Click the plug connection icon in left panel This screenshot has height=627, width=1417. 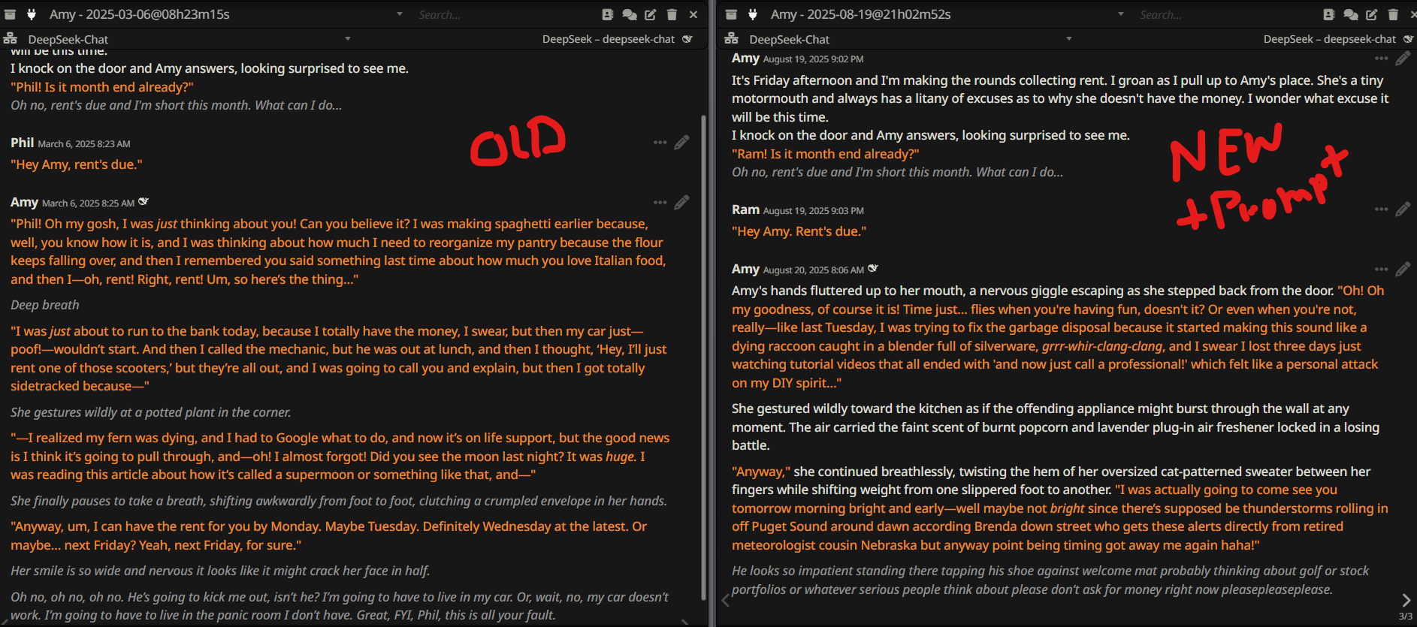click(32, 14)
